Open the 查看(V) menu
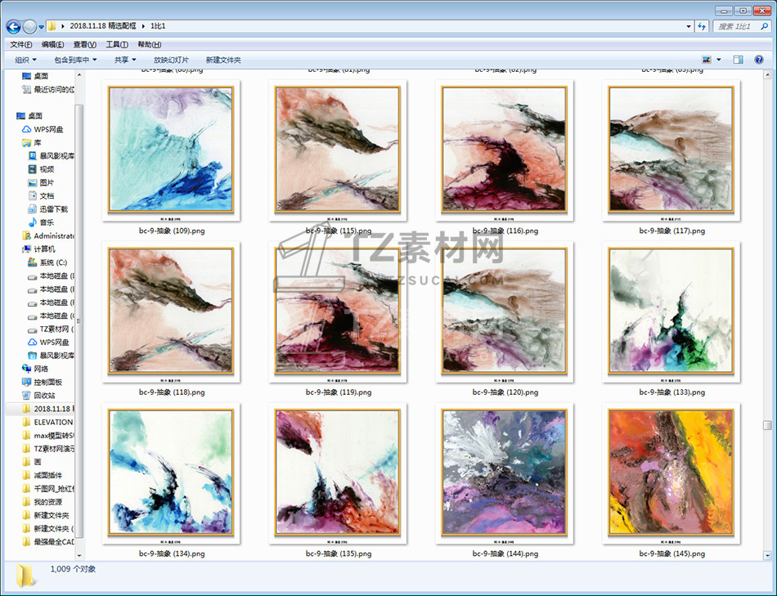 84,44
